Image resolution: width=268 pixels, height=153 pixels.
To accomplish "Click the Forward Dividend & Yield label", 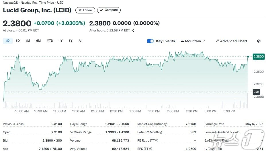I will [222, 132].
